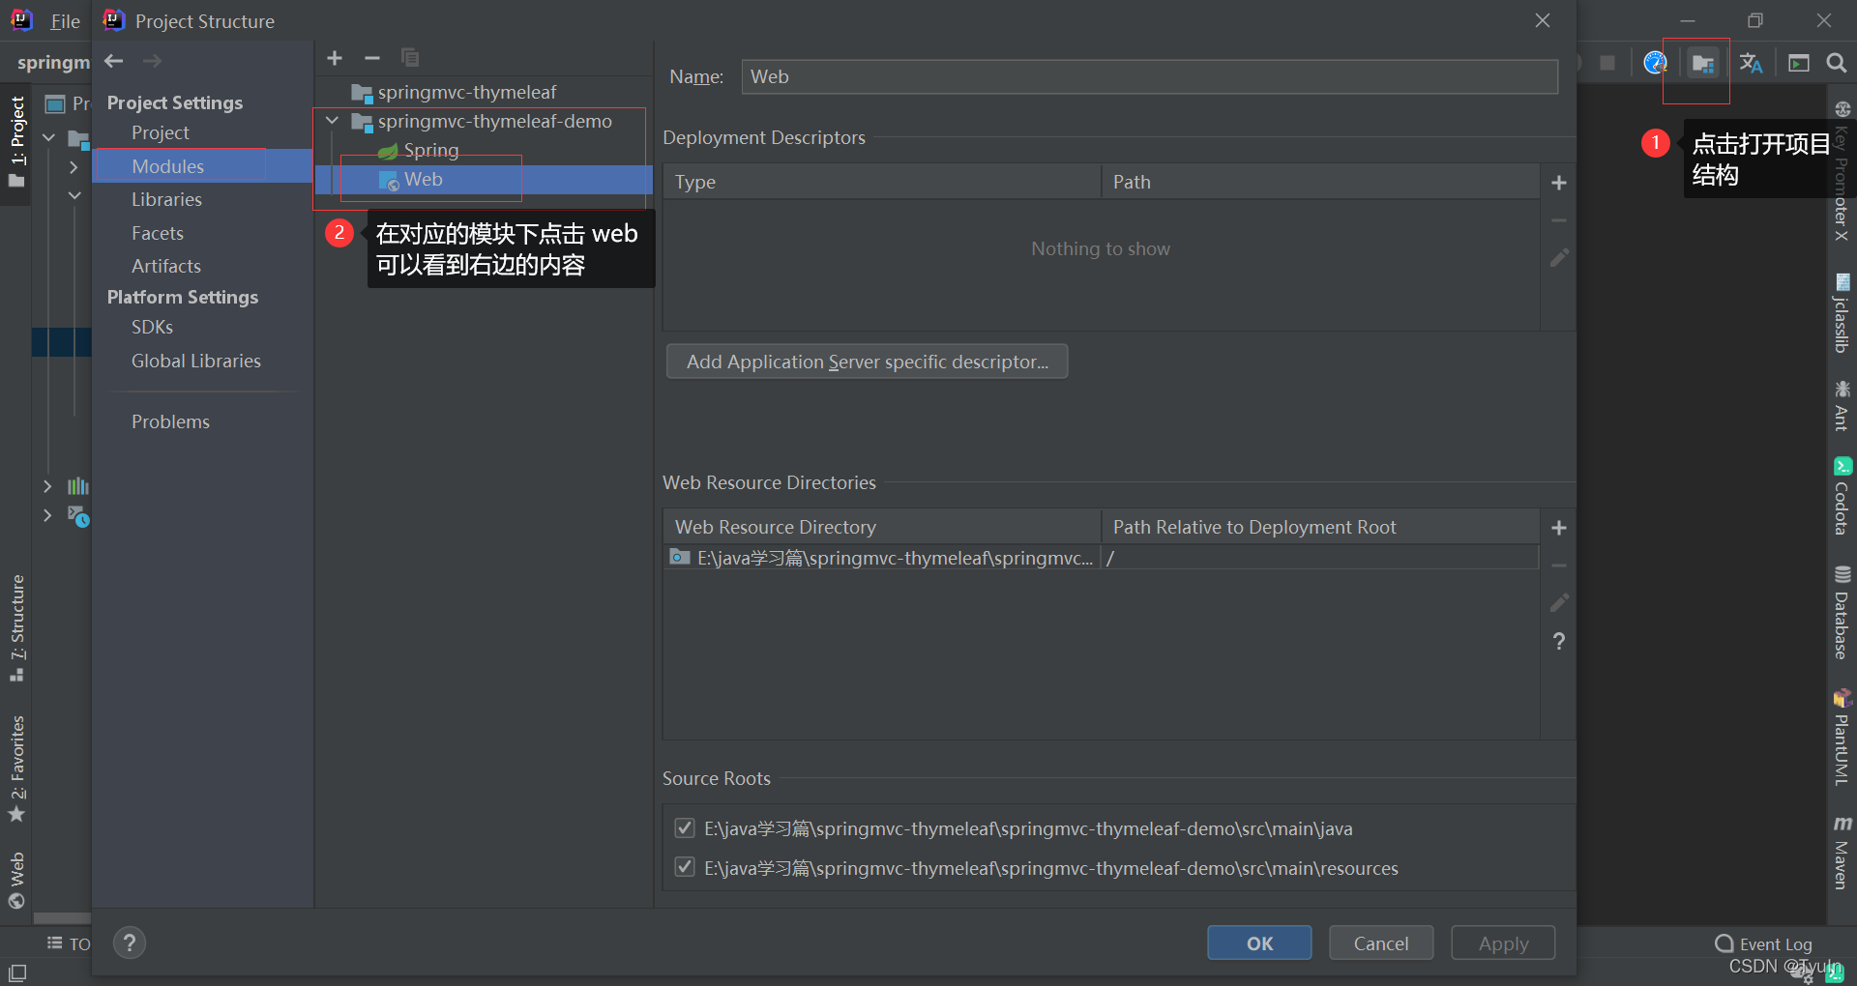Edit the web resource directory entry
This screenshot has width=1857, height=986.
point(1559,603)
